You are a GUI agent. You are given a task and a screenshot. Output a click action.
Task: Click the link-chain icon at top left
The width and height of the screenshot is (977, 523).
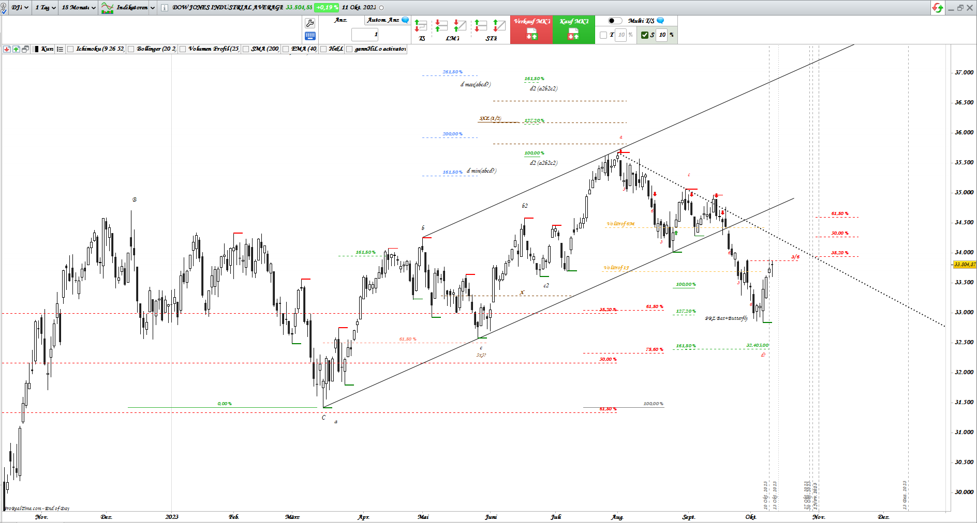[x=4, y=8]
